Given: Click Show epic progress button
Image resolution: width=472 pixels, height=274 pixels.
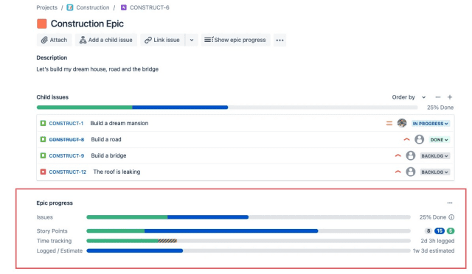Looking at the screenshot, I should [235, 40].
